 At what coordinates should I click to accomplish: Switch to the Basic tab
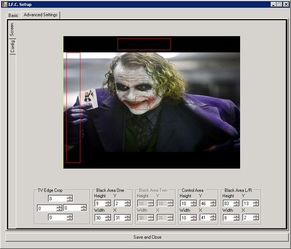pyautogui.click(x=13, y=15)
